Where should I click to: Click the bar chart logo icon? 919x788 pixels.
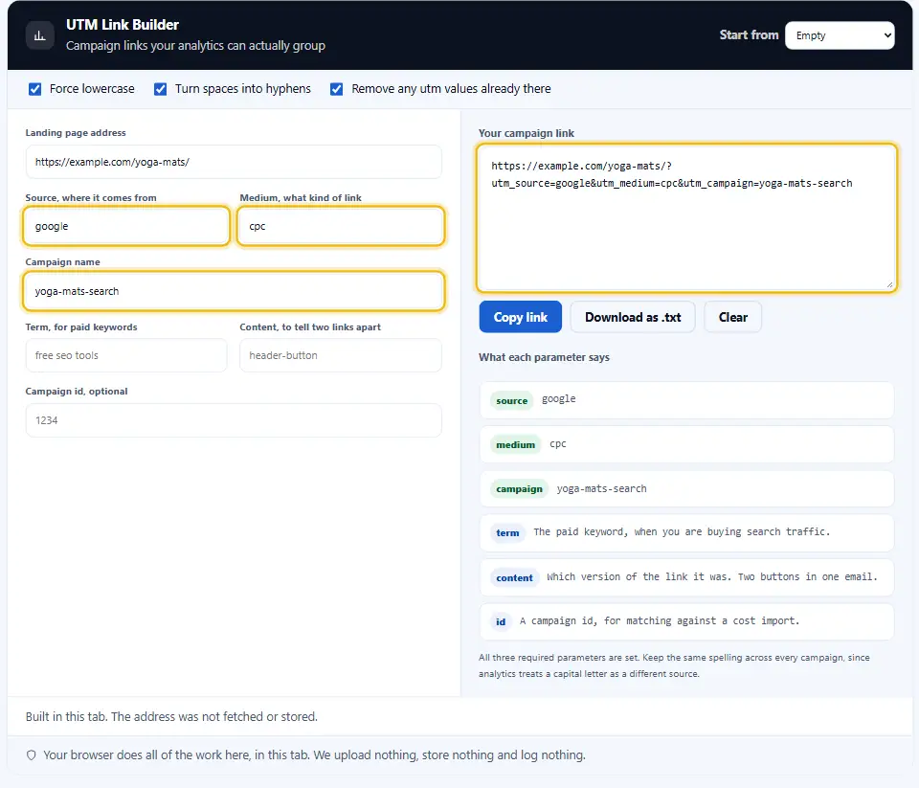coord(40,35)
